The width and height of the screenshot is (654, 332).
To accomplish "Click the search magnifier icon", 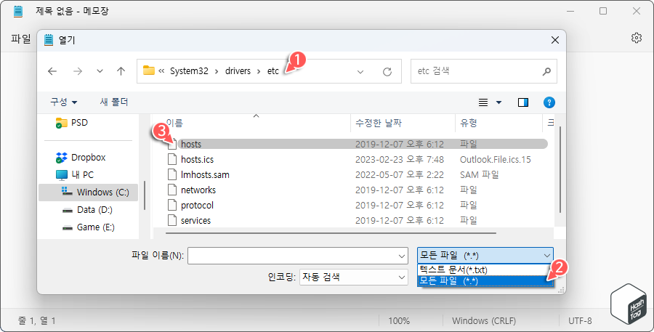I will click(546, 72).
